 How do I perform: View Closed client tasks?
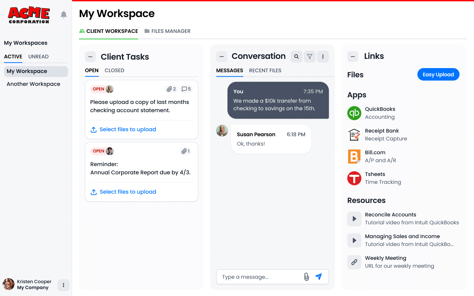point(114,70)
